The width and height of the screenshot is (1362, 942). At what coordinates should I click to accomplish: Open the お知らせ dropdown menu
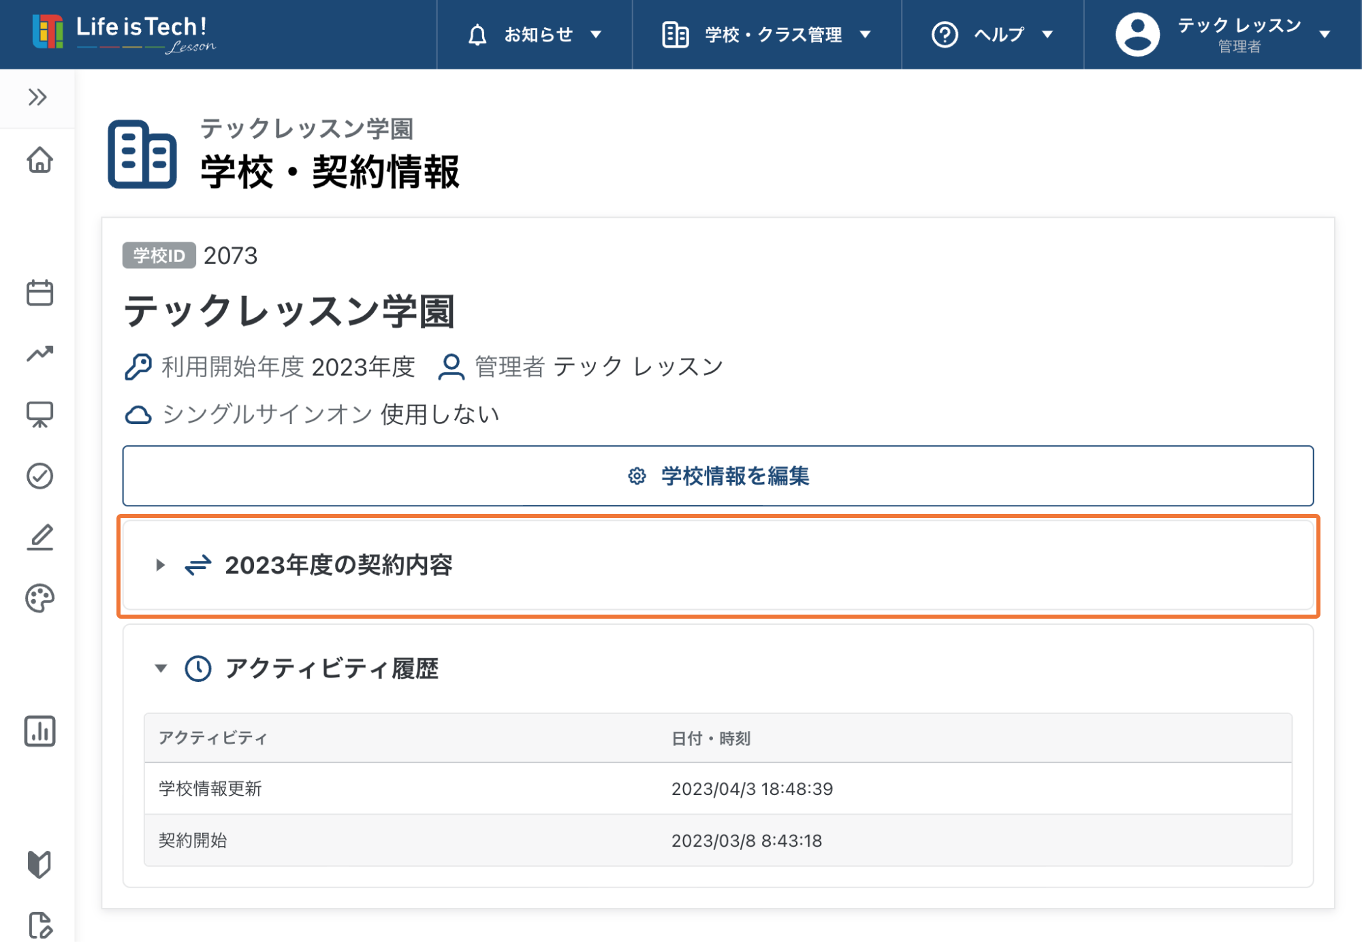coord(535,35)
